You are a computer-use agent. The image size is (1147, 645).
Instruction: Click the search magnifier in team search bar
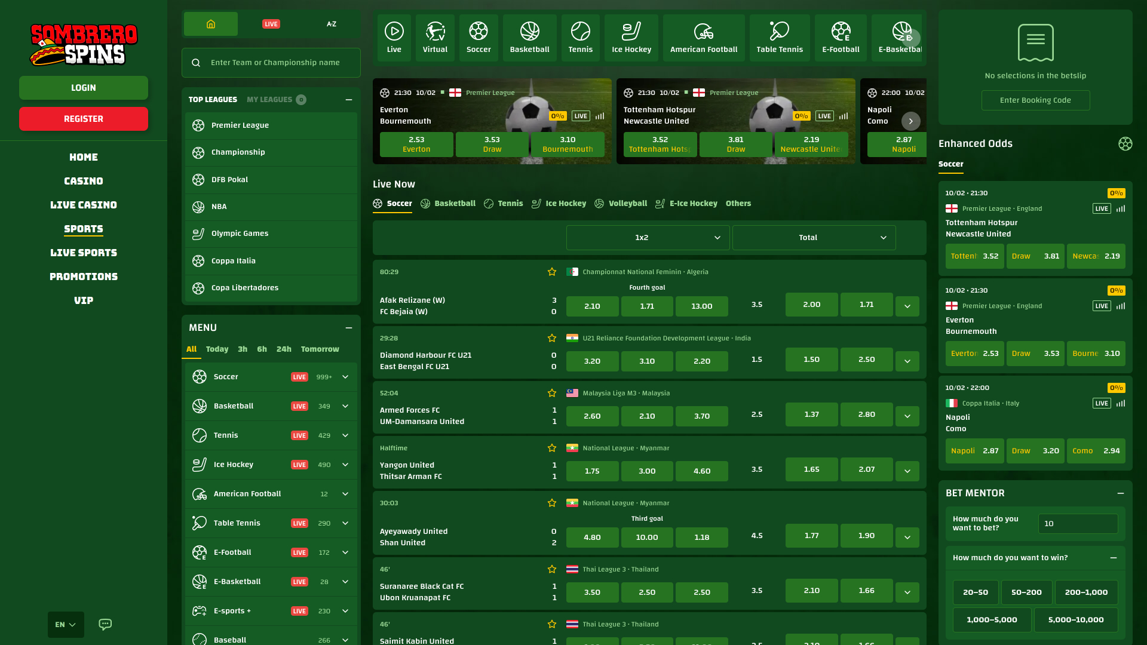pyautogui.click(x=196, y=62)
